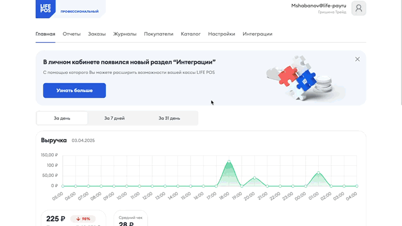Close the Интеграции announcement banner
The image size is (402, 226).
point(358,59)
